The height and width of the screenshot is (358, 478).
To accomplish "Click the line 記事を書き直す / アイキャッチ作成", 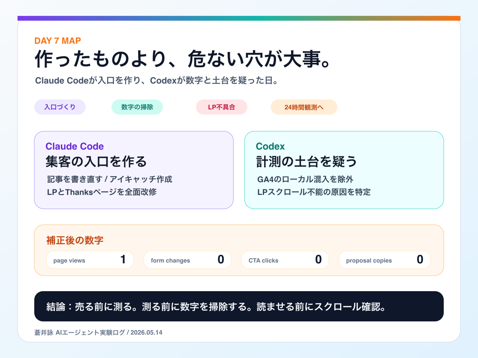I will [x=110, y=179].
